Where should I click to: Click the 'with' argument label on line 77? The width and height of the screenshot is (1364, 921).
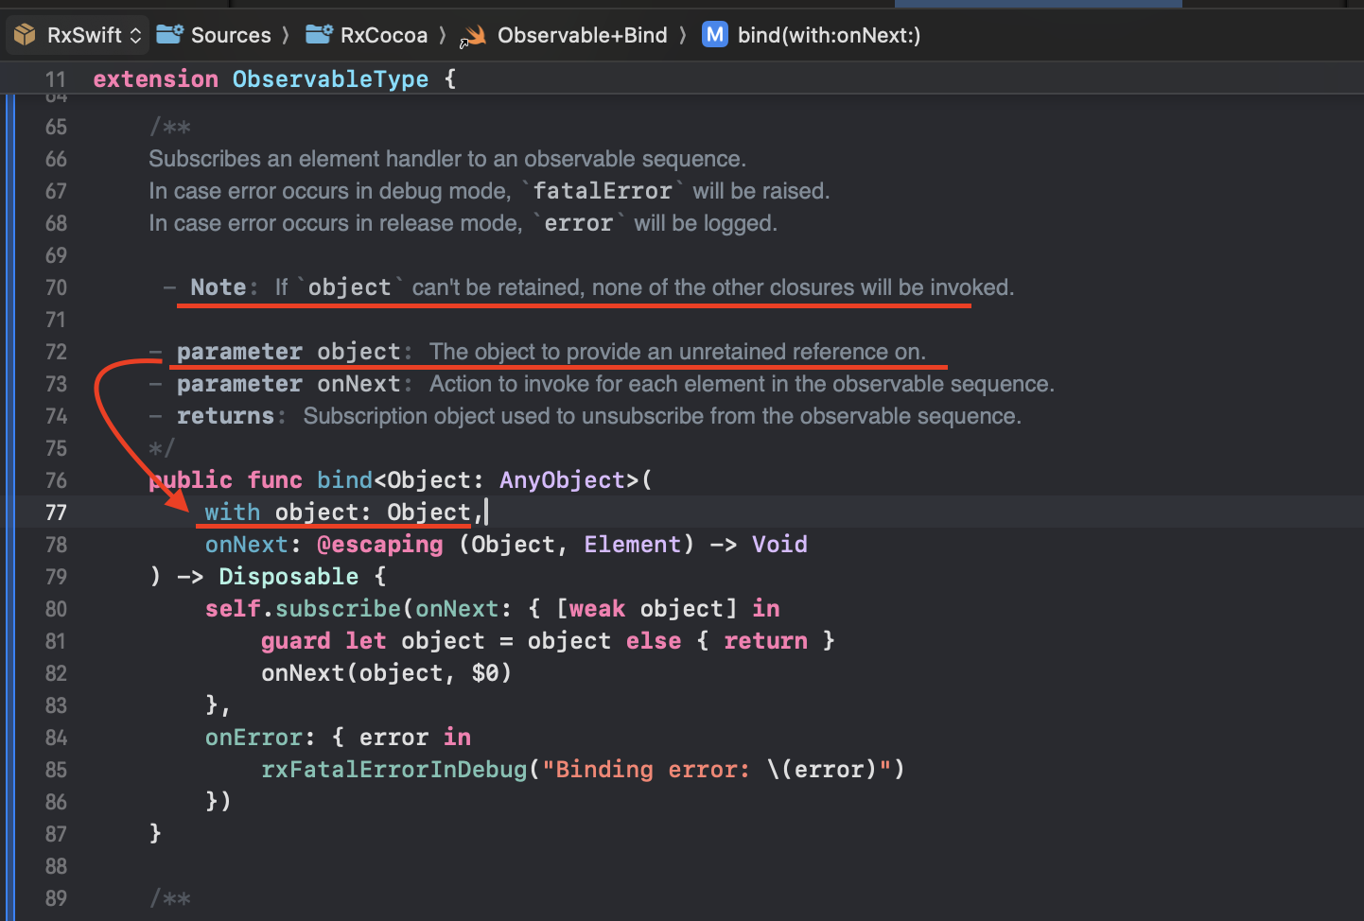tap(232, 513)
